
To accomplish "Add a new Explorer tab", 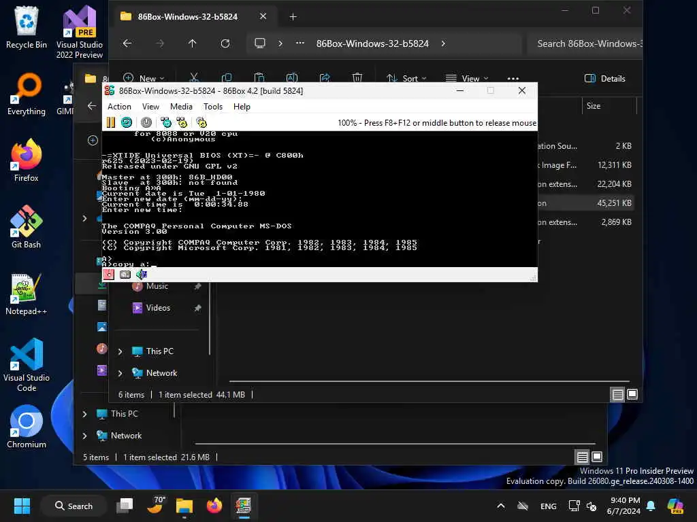I will tap(293, 17).
